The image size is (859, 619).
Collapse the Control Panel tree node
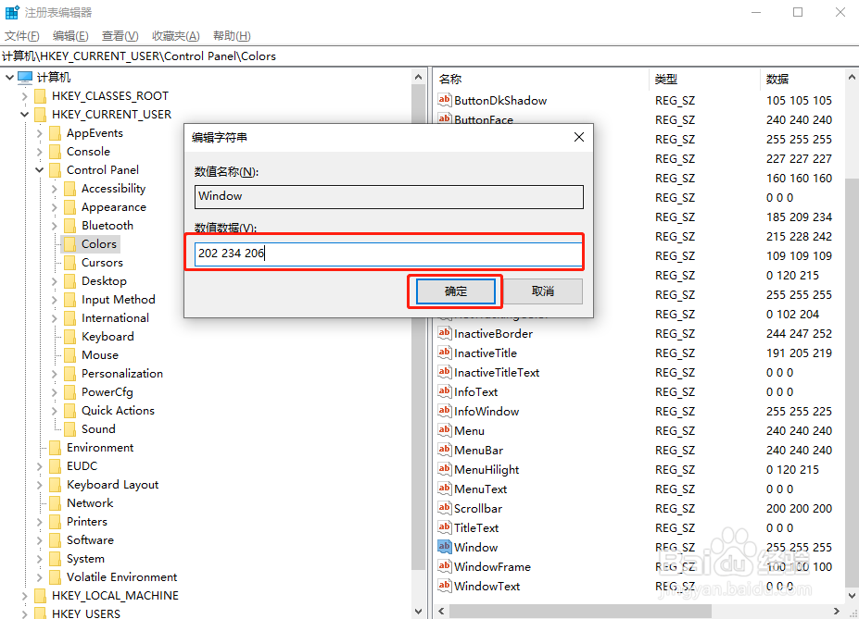click(40, 170)
